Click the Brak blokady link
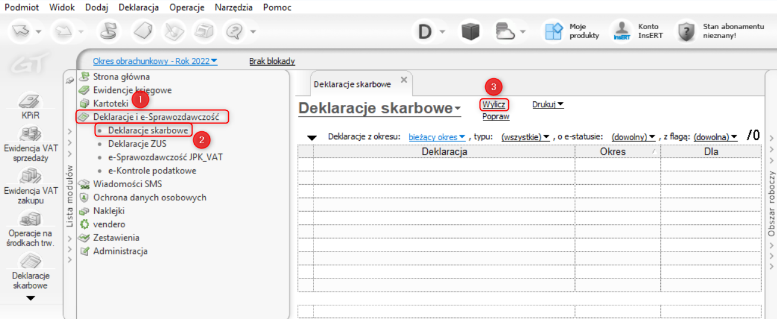 point(272,61)
